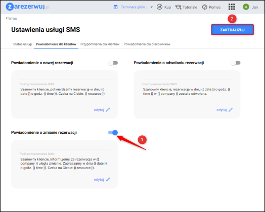
Task: Select the Powiadomienia dla klientów tab
Action: pyautogui.click(x=56, y=44)
